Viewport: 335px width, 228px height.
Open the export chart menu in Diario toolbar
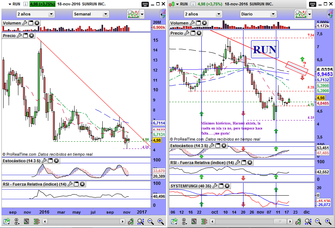point(174,222)
